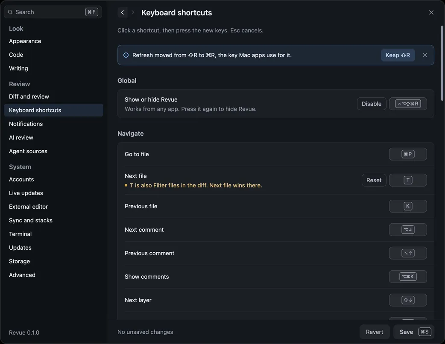445x344 pixels.
Task: Click the Revert button
Action: click(x=375, y=332)
